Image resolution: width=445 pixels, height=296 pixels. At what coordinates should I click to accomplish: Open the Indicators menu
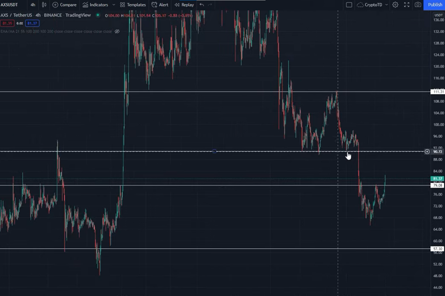95,5
